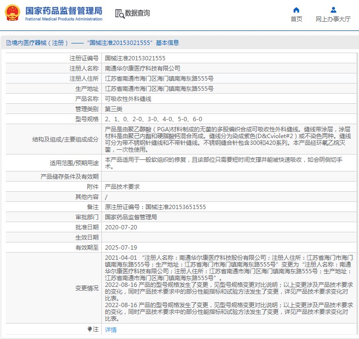Open the 详情 link in the 注 row

[x=111, y=330]
